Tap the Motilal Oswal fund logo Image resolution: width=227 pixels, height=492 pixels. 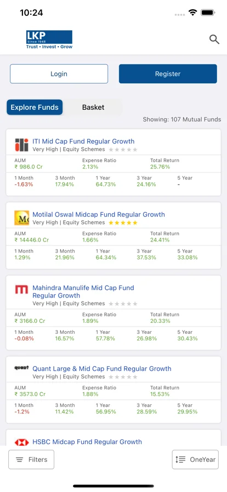click(x=21, y=218)
